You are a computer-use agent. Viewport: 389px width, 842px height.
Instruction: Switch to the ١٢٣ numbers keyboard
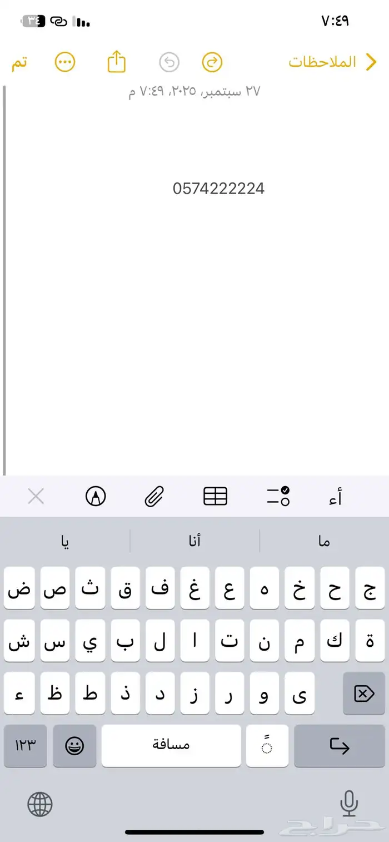[x=25, y=746]
